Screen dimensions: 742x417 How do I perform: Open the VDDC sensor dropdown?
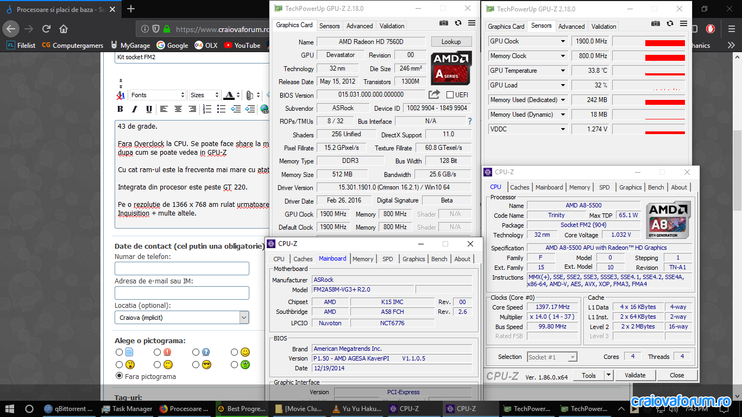pos(563,129)
